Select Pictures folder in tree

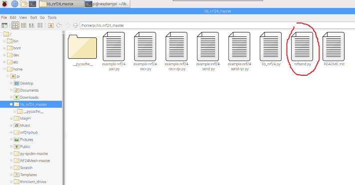[23, 140]
